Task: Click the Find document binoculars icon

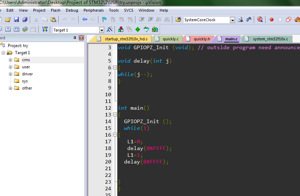Action: point(240,19)
